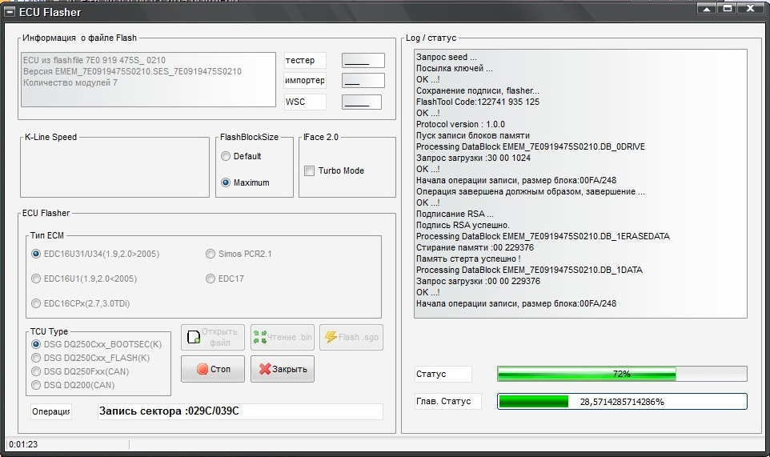Click the Запрос seed ... log line
This screenshot has width=770, height=457.
[x=446, y=57]
